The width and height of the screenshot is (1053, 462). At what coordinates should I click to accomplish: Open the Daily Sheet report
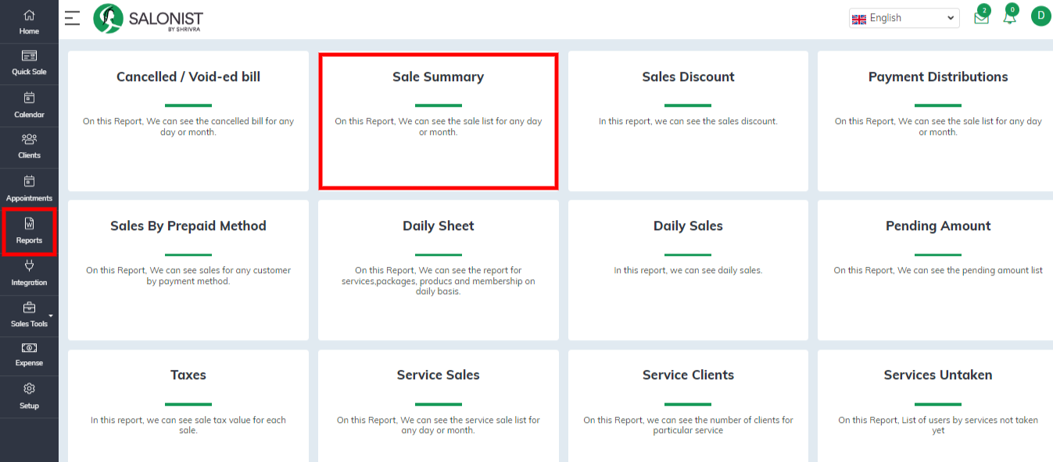point(439,270)
